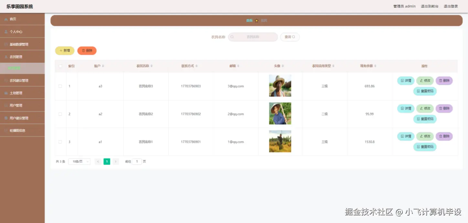Click the briefcase icon for 土地管理
The image size is (468, 223).
click(6, 93)
